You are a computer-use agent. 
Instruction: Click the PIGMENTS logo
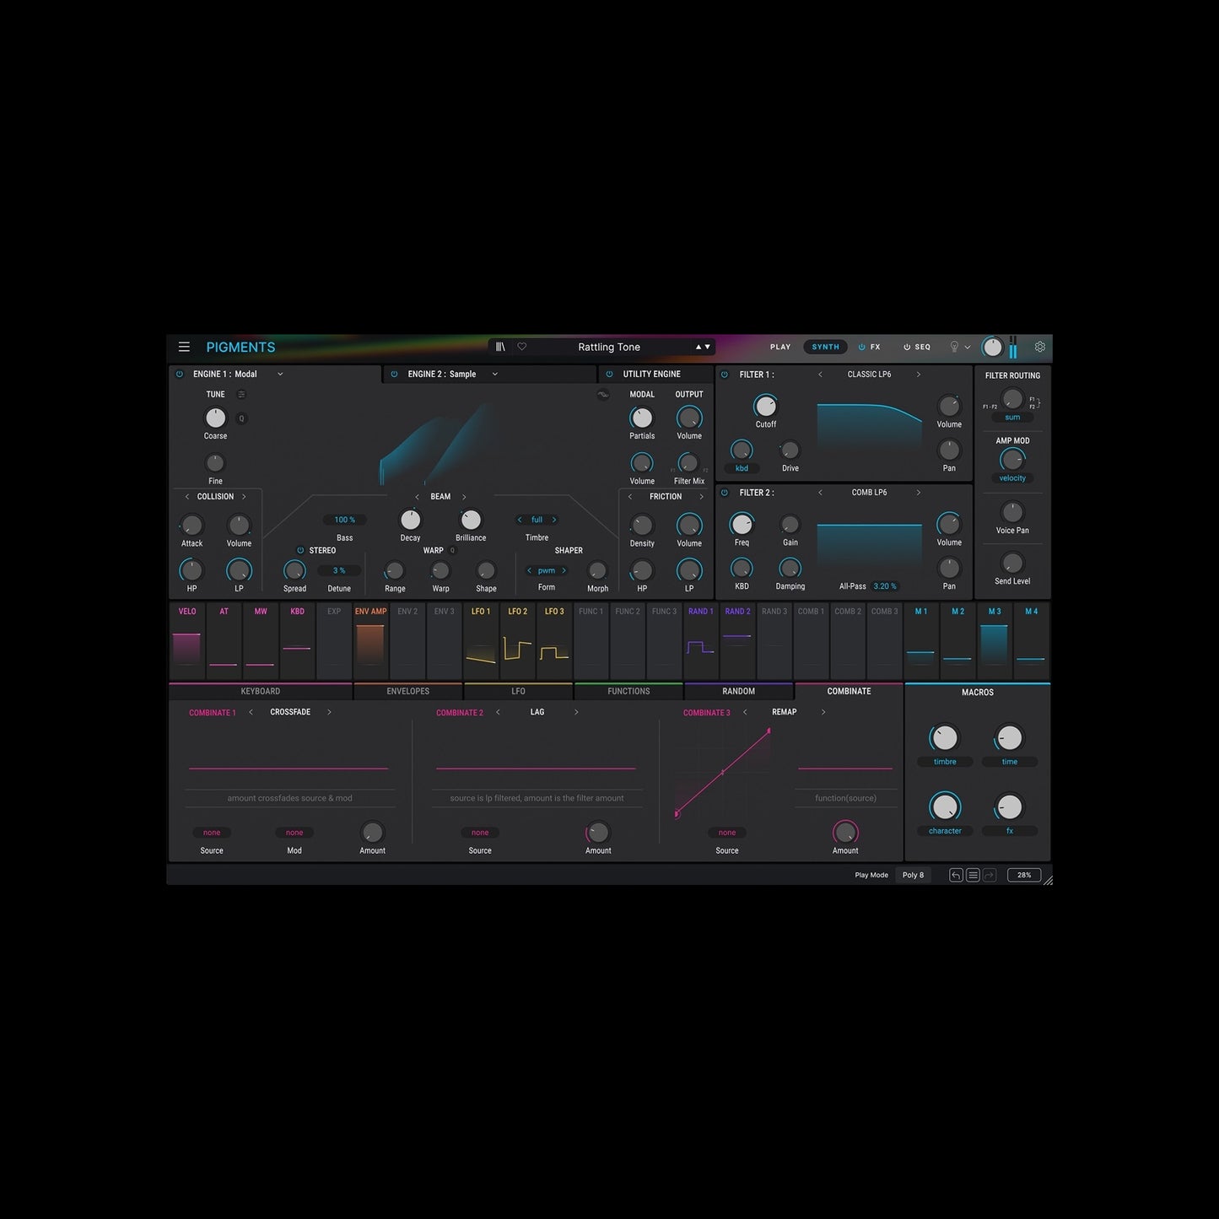tap(240, 348)
